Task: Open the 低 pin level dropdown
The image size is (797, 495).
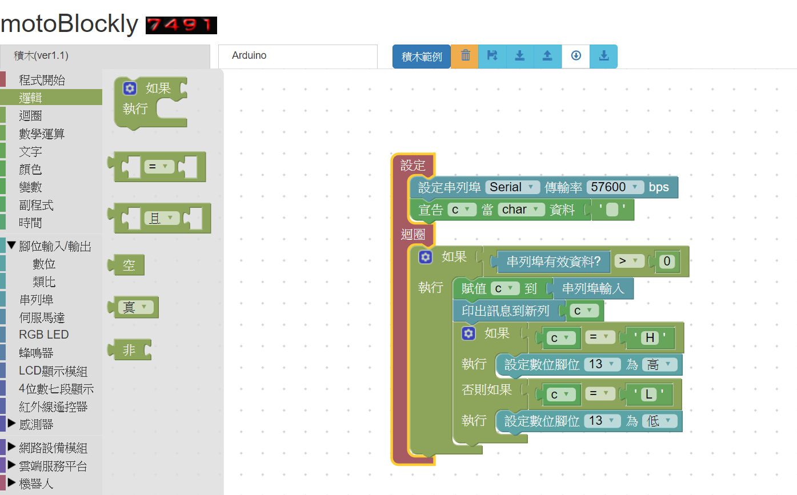Action: pos(660,421)
